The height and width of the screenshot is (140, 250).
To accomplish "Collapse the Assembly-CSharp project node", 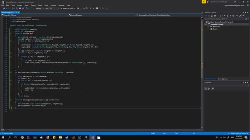I will tap(206, 24).
